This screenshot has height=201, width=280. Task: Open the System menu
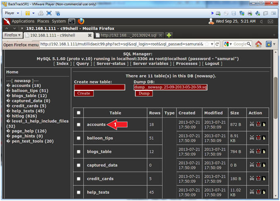coord(59,22)
